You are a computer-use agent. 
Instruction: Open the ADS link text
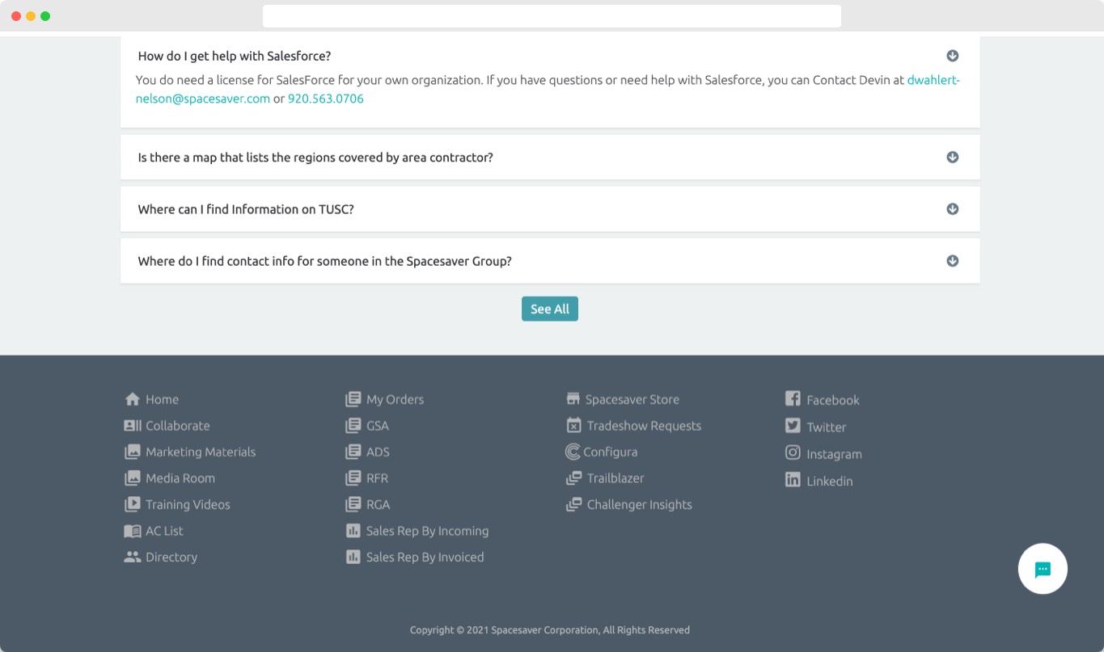tap(378, 452)
